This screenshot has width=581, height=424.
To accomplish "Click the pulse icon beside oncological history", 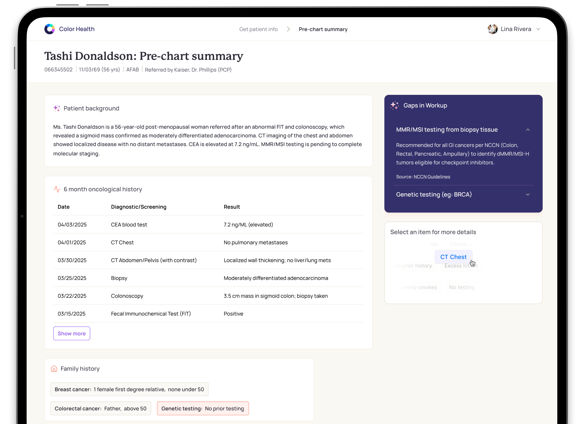I will [x=57, y=189].
